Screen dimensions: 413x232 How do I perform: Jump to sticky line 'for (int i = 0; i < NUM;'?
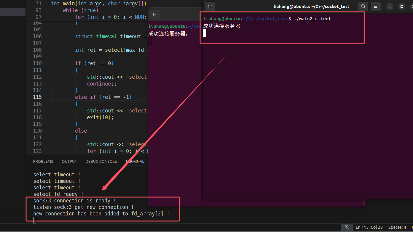point(111,17)
